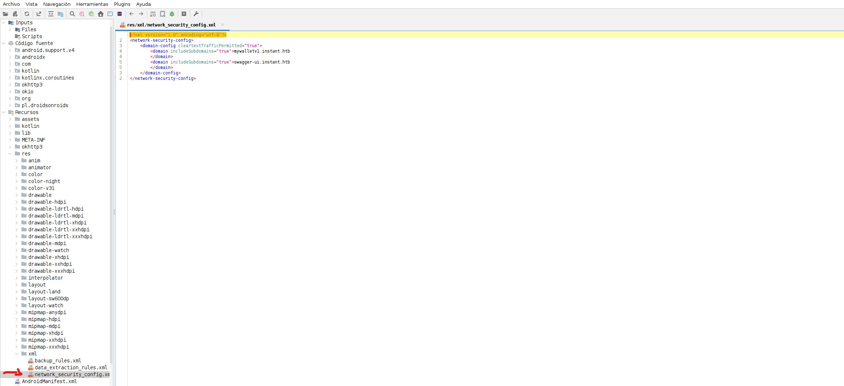Screen dimensions: 844x386
Task: Go to main activity via home icon
Action: click(x=101, y=14)
